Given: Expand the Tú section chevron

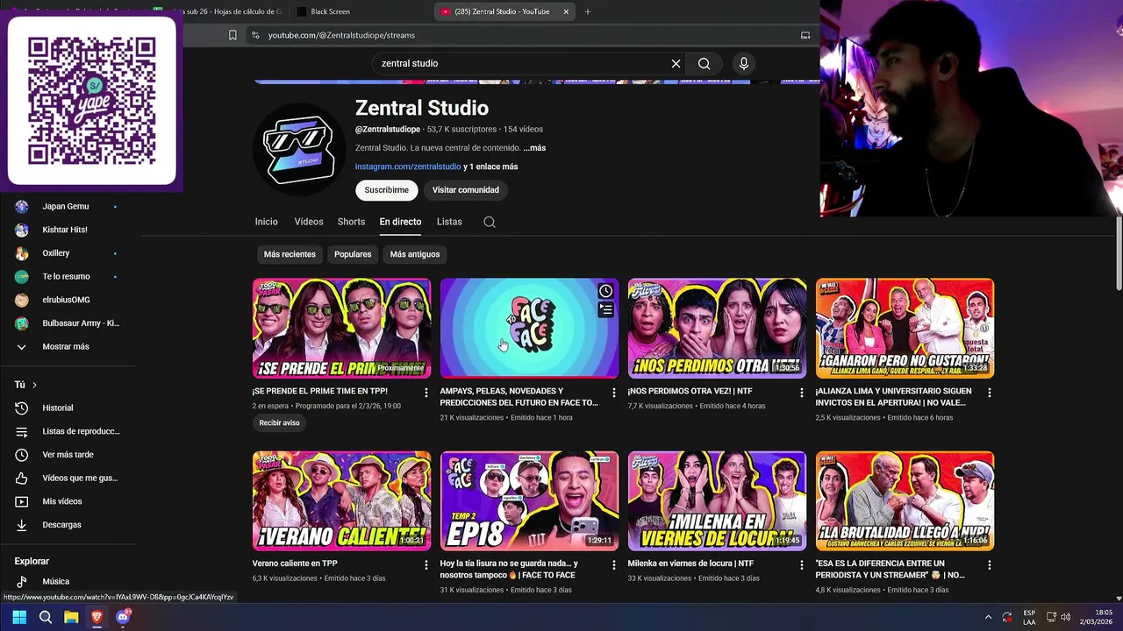Looking at the screenshot, I should (x=34, y=385).
